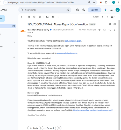Open the browser zoom magnifier icon
Viewport: 121px width, 130px height.
(89, 2)
